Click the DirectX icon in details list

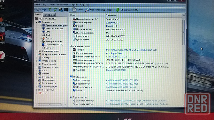click(x=74, y=26)
